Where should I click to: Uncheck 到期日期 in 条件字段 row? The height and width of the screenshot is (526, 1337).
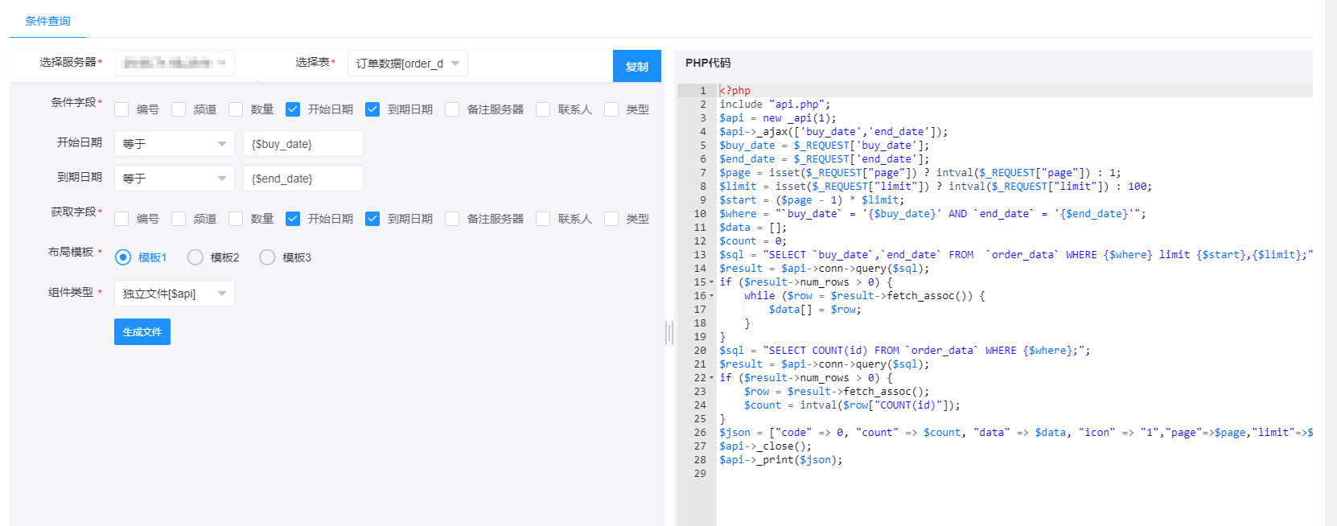tap(372, 109)
